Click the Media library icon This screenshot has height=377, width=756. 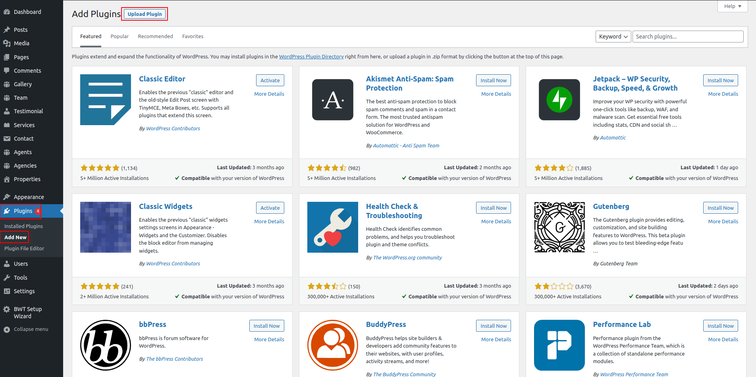click(7, 43)
